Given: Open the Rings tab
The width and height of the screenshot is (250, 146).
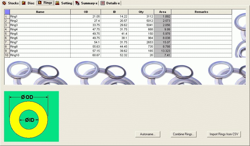Looking at the screenshot, I should (45, 3).
